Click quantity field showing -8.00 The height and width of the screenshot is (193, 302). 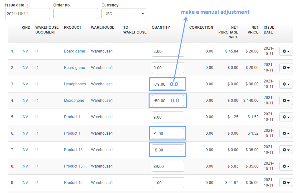pyautogui.click(x=168, y=150)
